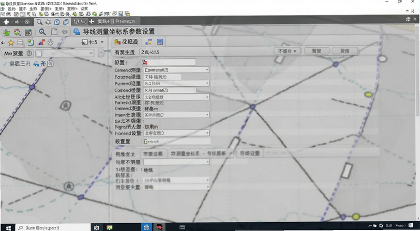Open the number 5 dropdown in left panel
Image resolution: width=420 pixels, height=231 pixels.
coord(92,42)
